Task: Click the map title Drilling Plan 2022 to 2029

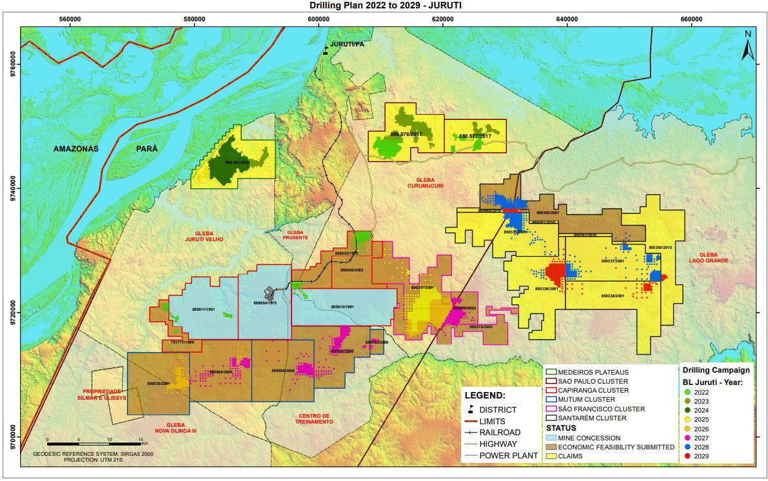Action: tap(386, 6)
